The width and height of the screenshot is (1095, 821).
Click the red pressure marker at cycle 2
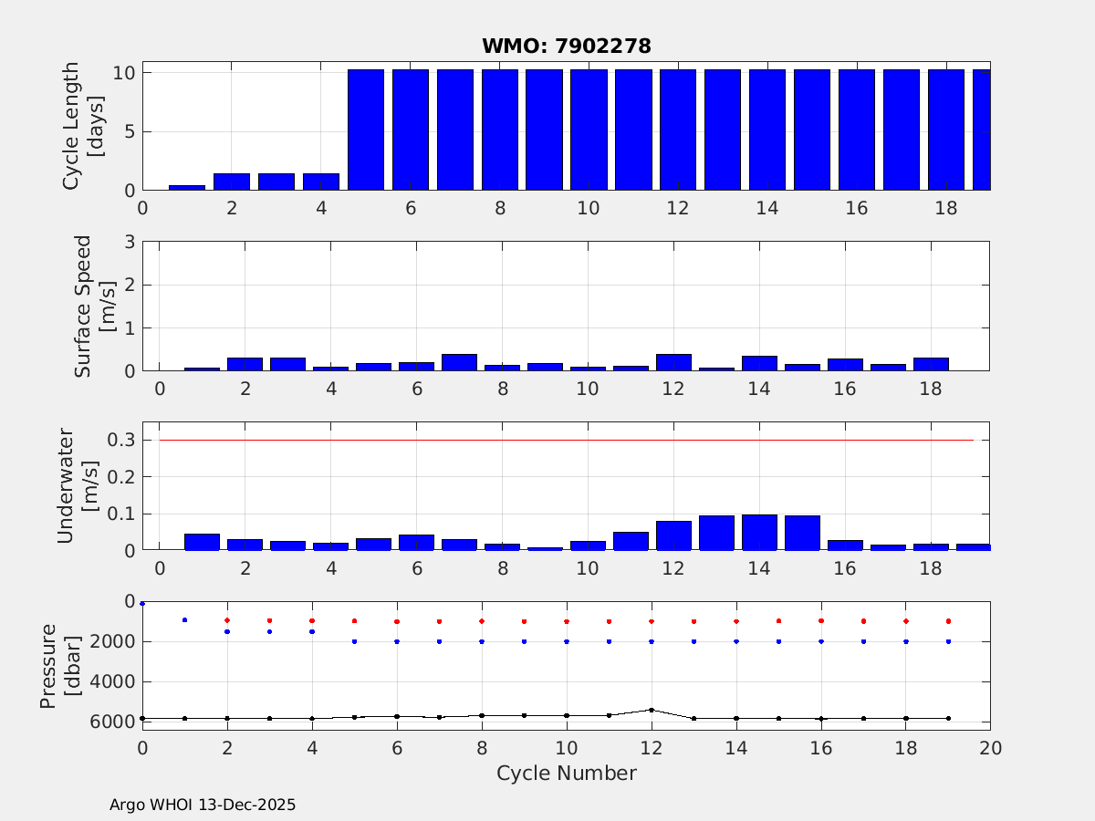pyautogui.click(x=227, y=620)
